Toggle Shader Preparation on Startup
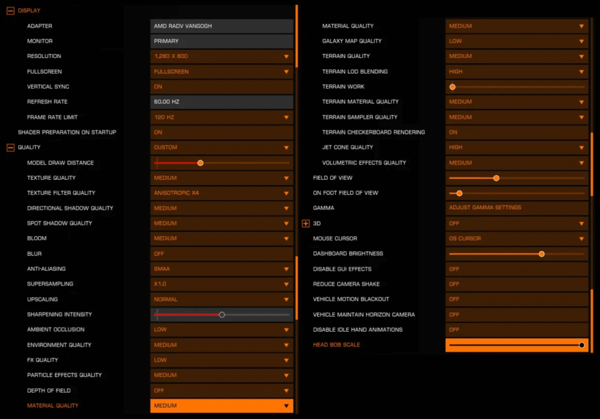600x419 pixels. point(221,132)
